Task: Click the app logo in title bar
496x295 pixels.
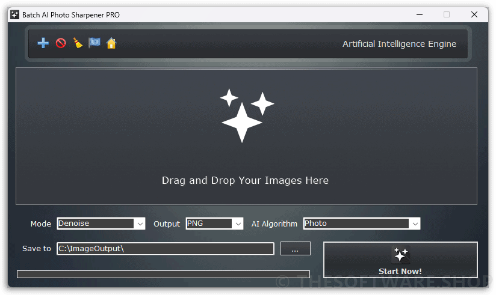Action: pyautogui.click(x=15, y=14)
